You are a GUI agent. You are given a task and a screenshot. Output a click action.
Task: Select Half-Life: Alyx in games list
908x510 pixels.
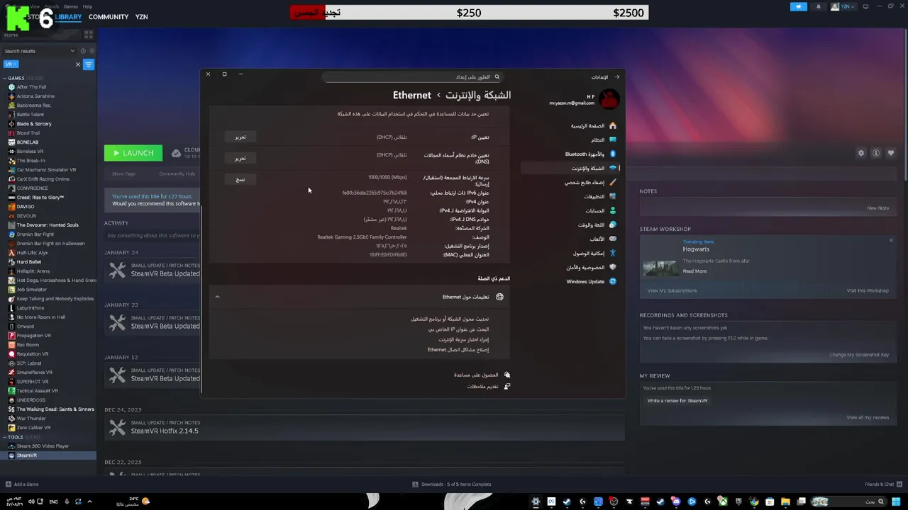point(33,253)
